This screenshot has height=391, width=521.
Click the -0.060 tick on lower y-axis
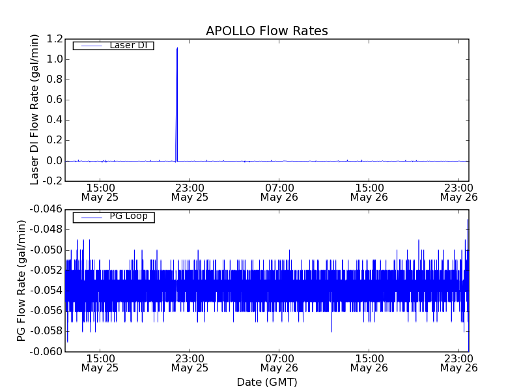click(x=47, y=352)
